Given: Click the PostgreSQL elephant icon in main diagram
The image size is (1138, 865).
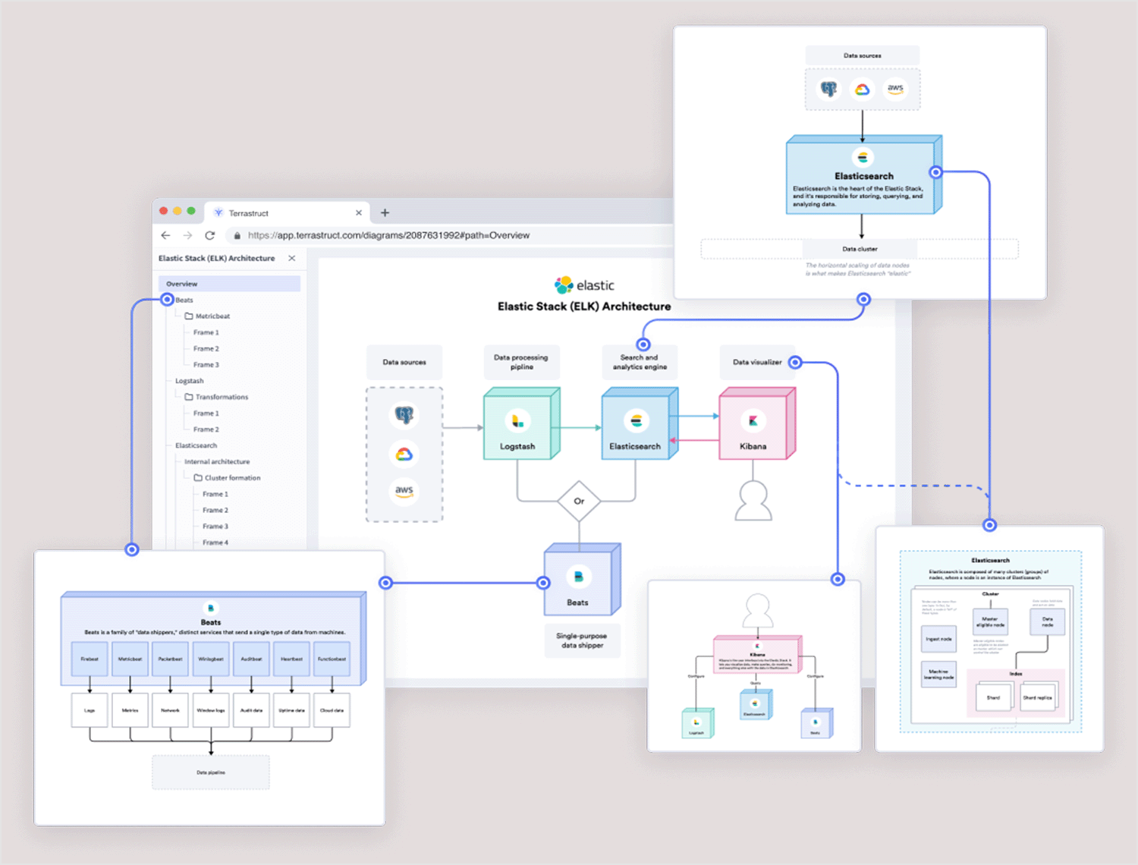Looking at the screenshot, I should click(404, 415).
